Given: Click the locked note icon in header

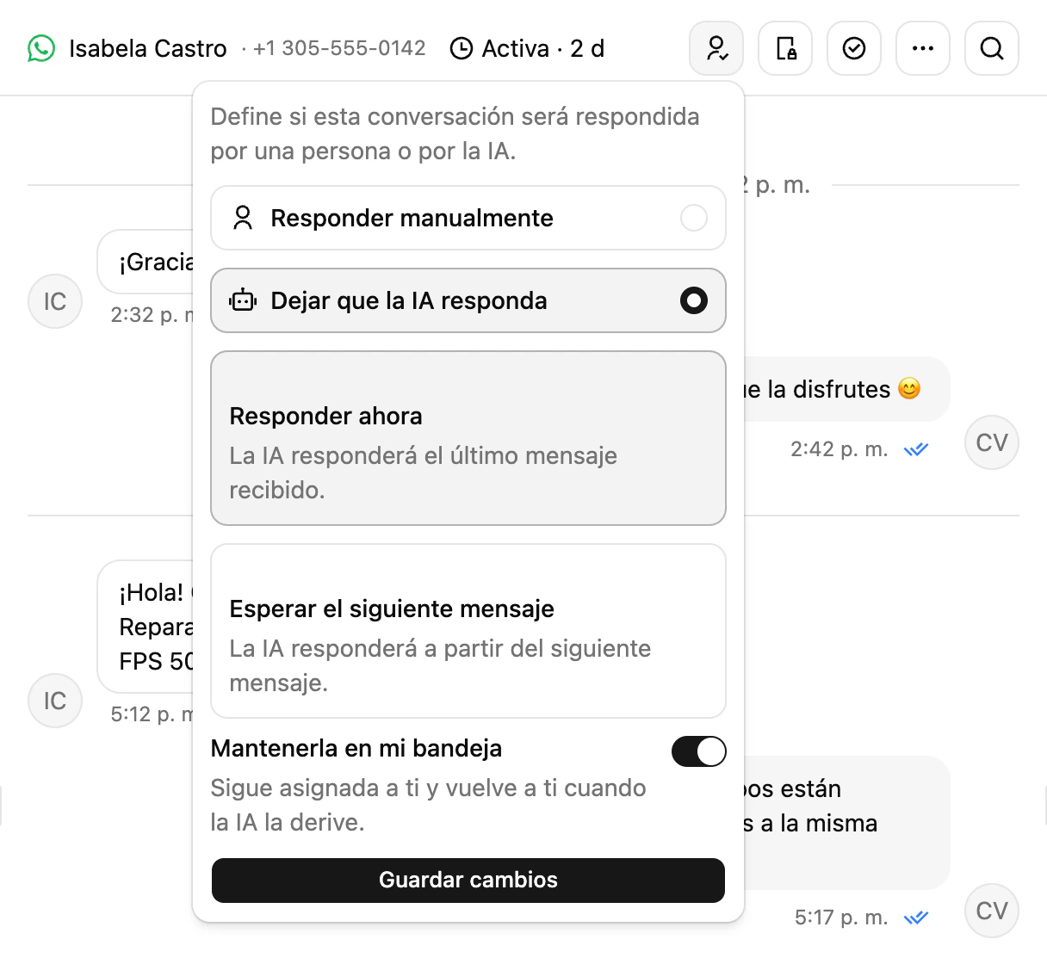Looking at the screenshot, I should (x=785, y=48).
